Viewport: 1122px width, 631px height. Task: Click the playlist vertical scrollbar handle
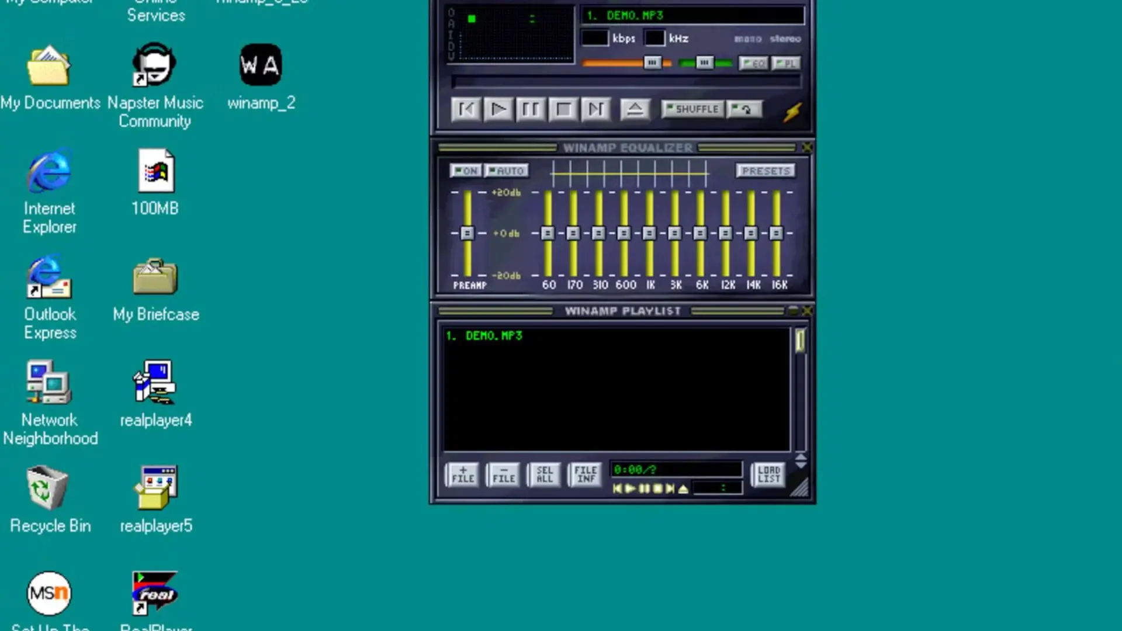(x=800, y=341)
